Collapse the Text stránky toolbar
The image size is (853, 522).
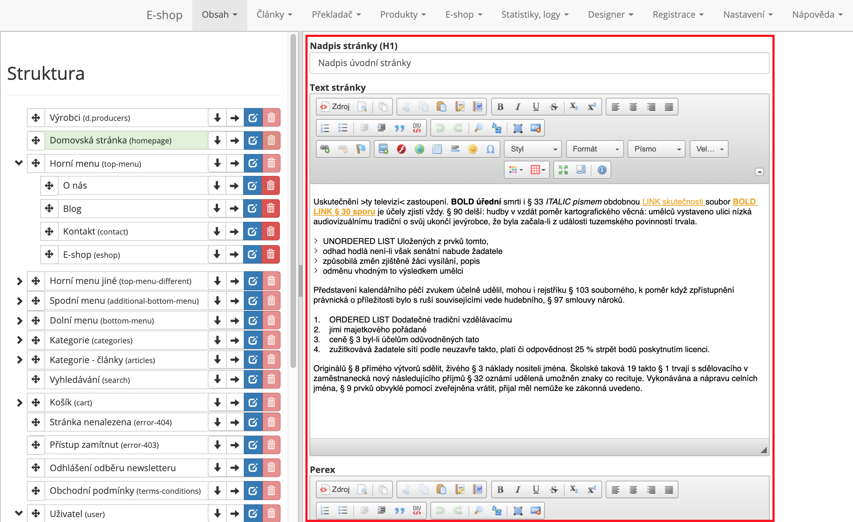click(x=759, y=172)
